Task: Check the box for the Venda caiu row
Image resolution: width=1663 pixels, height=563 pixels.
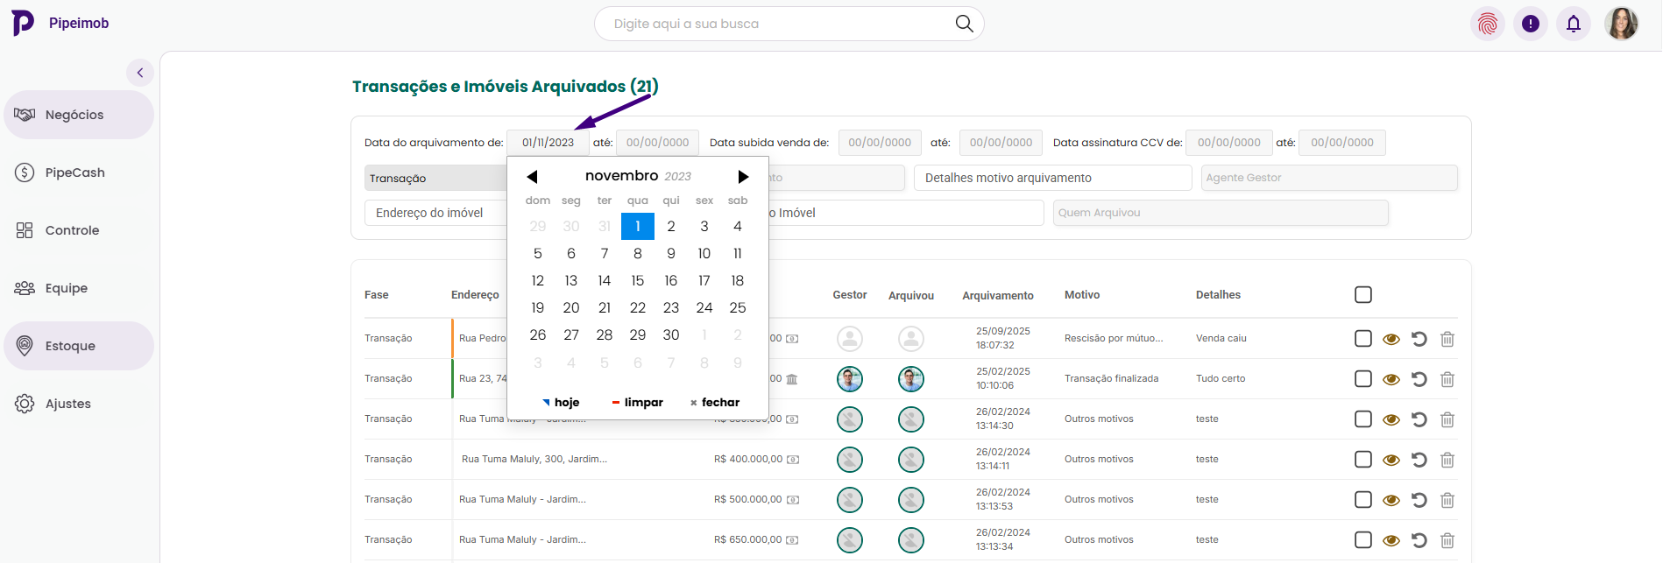Action: click(1362, 339)
